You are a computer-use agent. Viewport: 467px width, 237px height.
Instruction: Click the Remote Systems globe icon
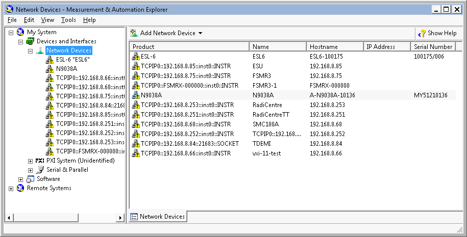(x=20, y=188)
